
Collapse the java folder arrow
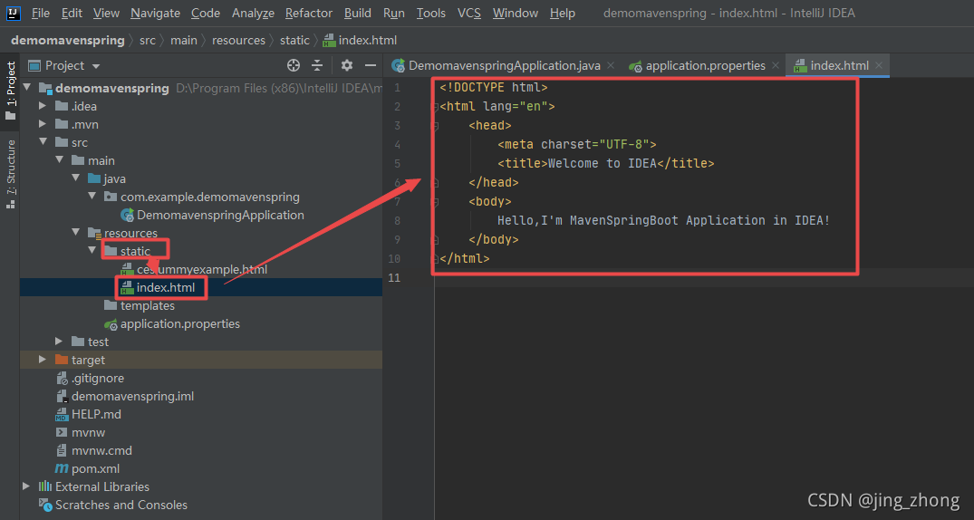point(75,179)
